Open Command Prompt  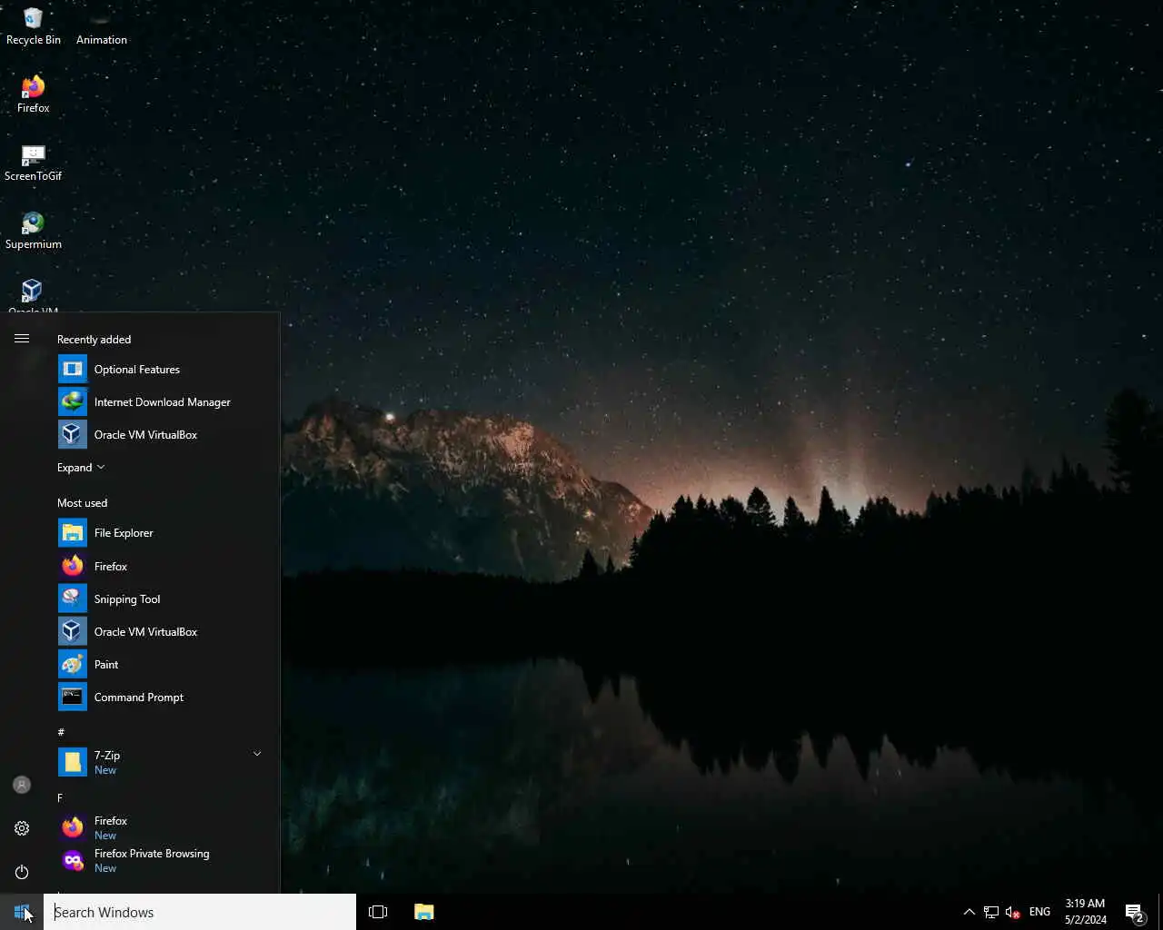point(162,697)
